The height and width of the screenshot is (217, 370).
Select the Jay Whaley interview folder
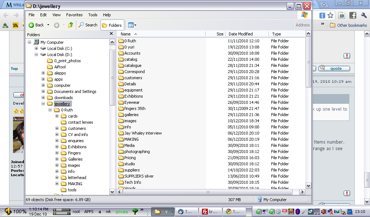143,133
